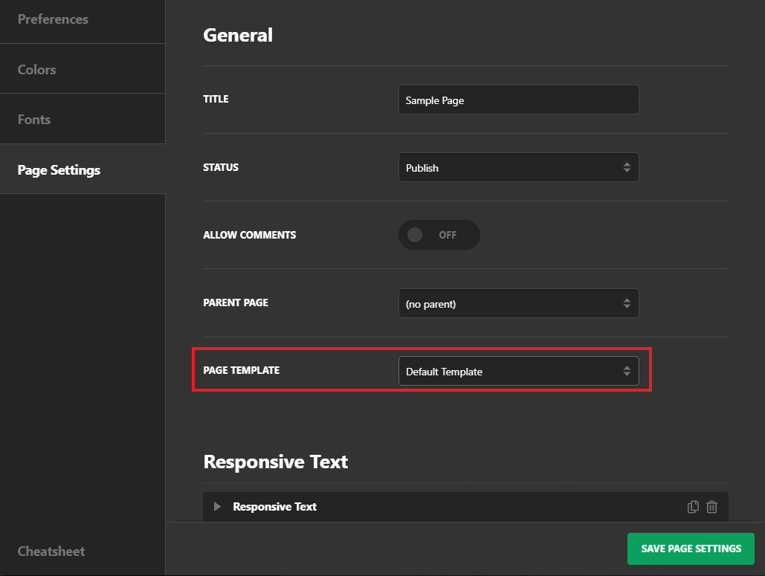Delete the Responsive Text item
The image size is (765, 576).
(x=711, y=507)
